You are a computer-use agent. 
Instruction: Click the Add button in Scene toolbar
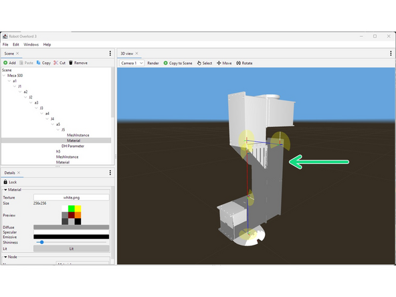[x=9, y=63]
